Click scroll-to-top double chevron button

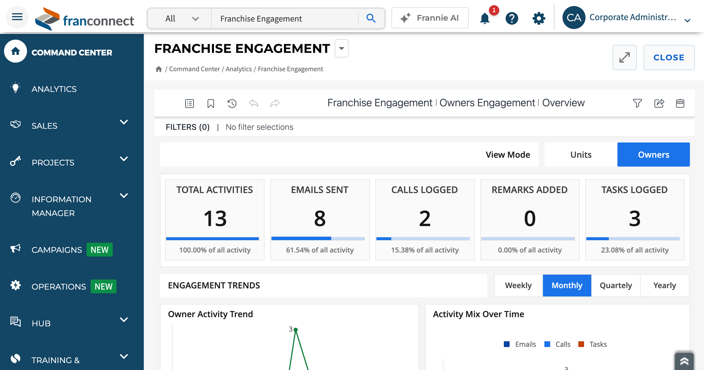click(684, 361)
